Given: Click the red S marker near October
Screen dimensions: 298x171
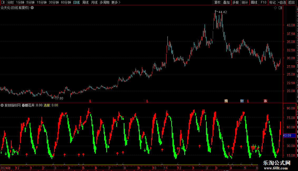Looking at the screenshot, I should coord(147,102).
